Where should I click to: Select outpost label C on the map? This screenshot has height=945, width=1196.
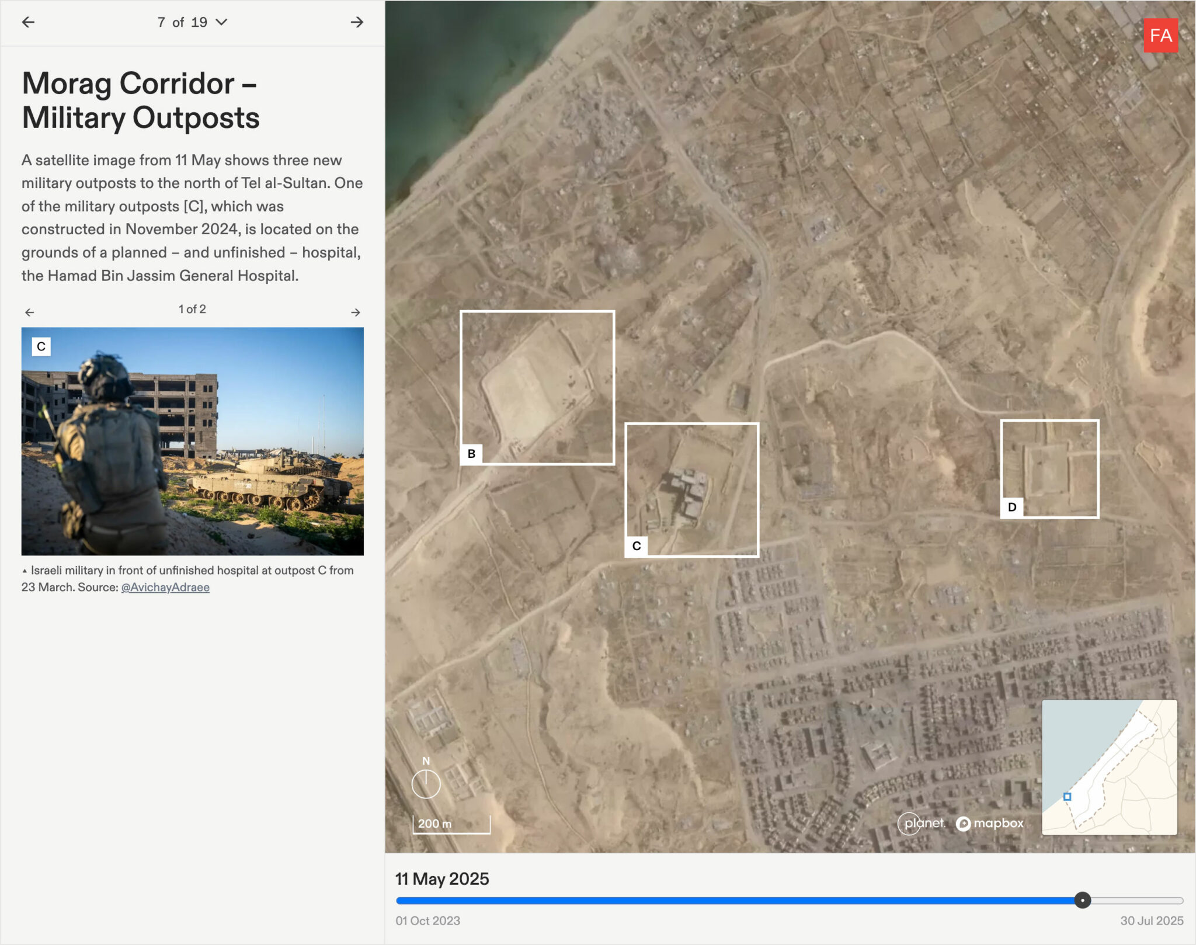[637, 546]
